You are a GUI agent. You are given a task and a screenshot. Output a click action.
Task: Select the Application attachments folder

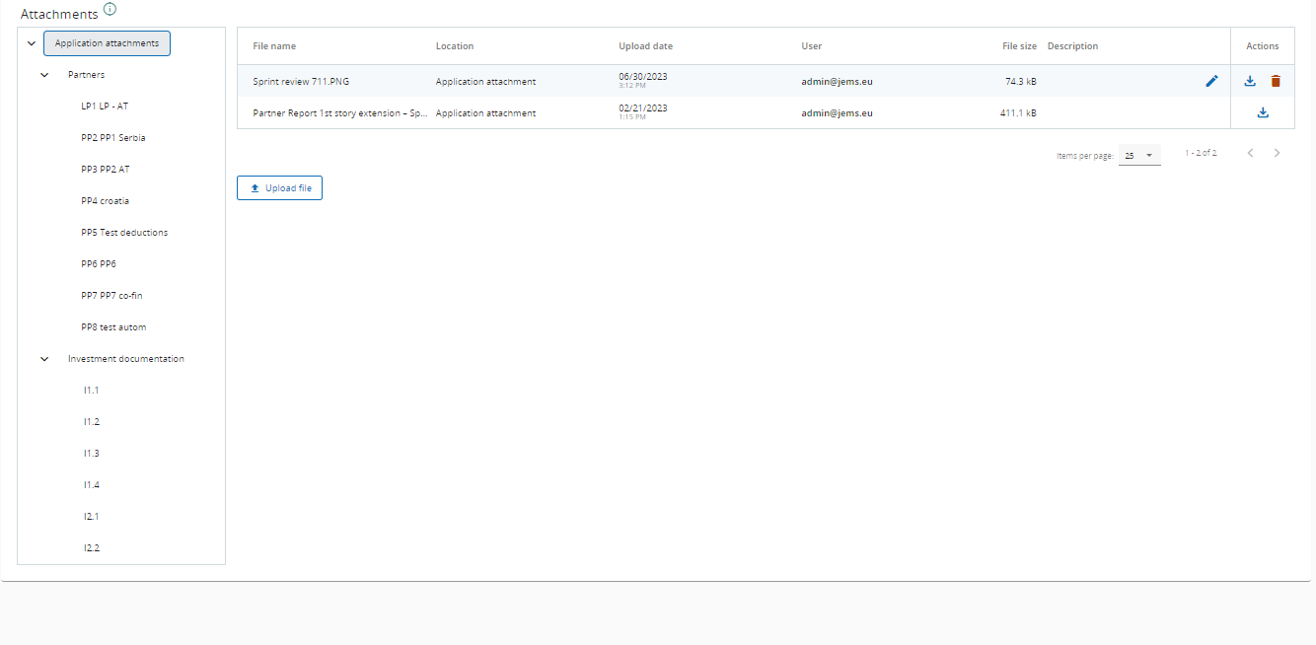[107, 43]
